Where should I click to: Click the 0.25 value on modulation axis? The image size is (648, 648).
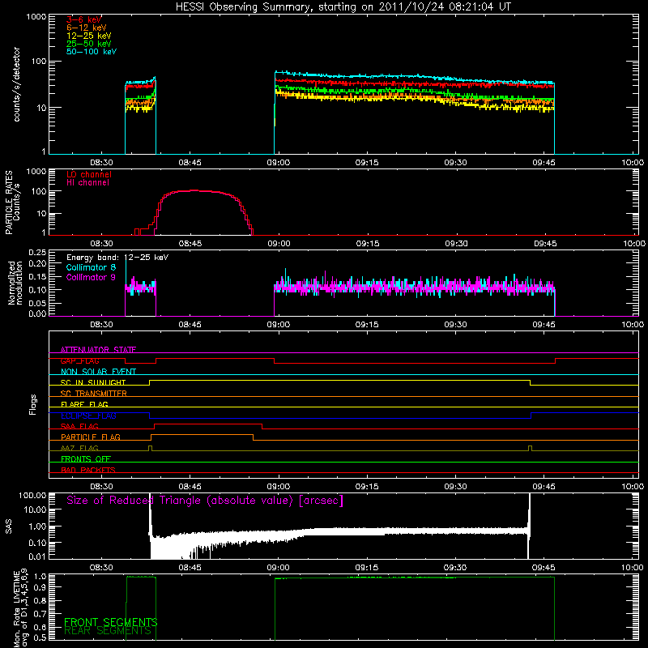[37, 252]
